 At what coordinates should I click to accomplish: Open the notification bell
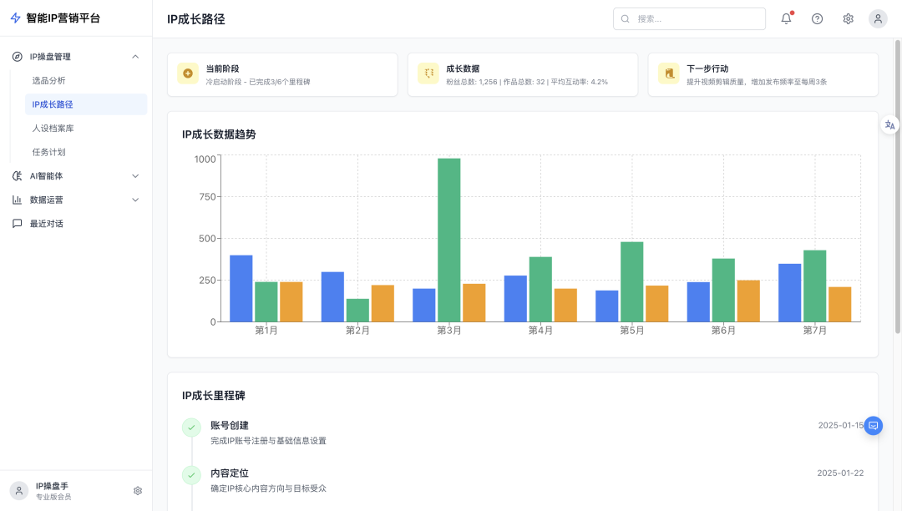click(x=787, y=19)
